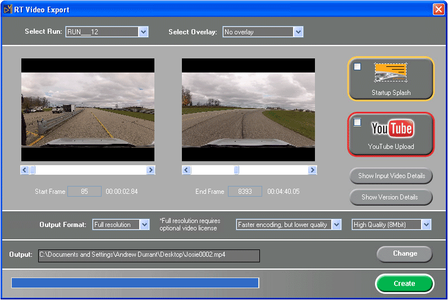
Task: Click the Show Input Video Details button
Action: 391,176
